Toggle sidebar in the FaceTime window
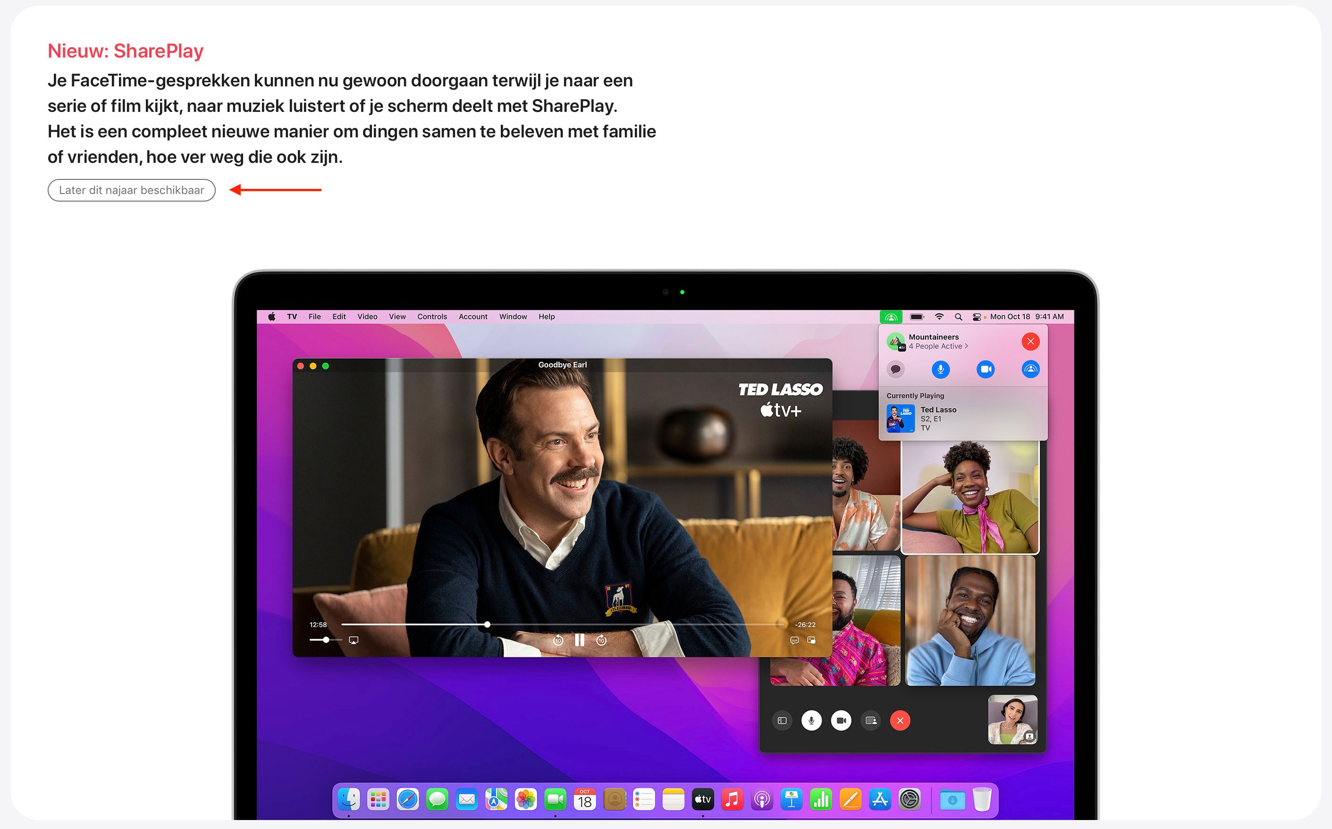The width and height of the screenshot is (1332, 829). (782, 720)
